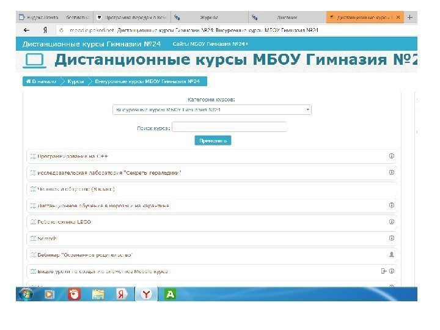Open info icon for Программирование на C++ course

pos(392,156)
